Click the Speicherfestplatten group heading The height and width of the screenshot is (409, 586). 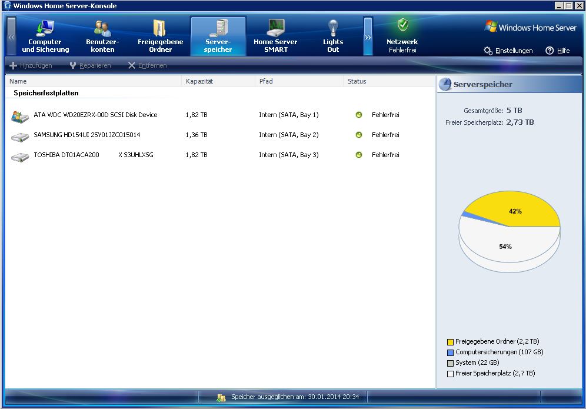pos(46,93)
